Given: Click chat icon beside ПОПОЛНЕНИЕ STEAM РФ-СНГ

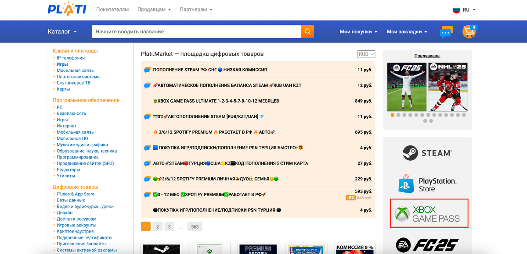Looking at the screenshot, I should (x=148, y=70).
